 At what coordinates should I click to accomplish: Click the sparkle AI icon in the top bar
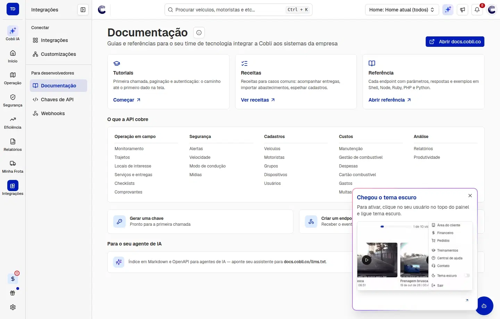click(448, 10)
